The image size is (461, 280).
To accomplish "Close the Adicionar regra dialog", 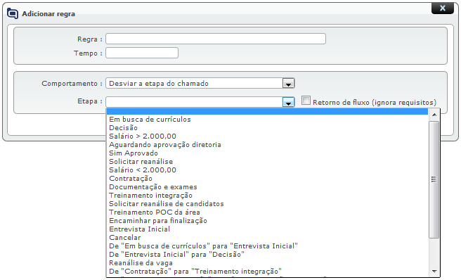I will [443, 8].
